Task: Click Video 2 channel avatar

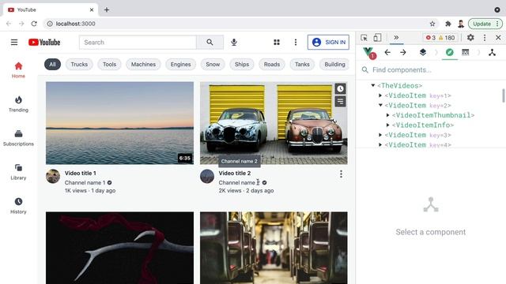Action: point(207,177)
